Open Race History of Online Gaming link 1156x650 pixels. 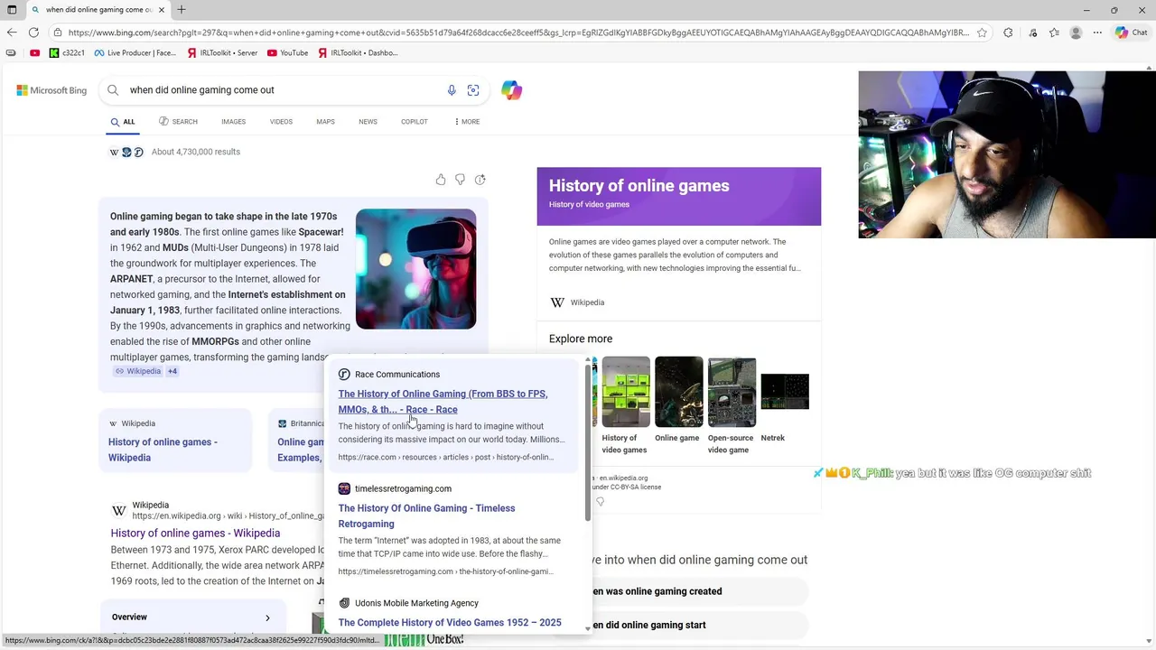443,402
